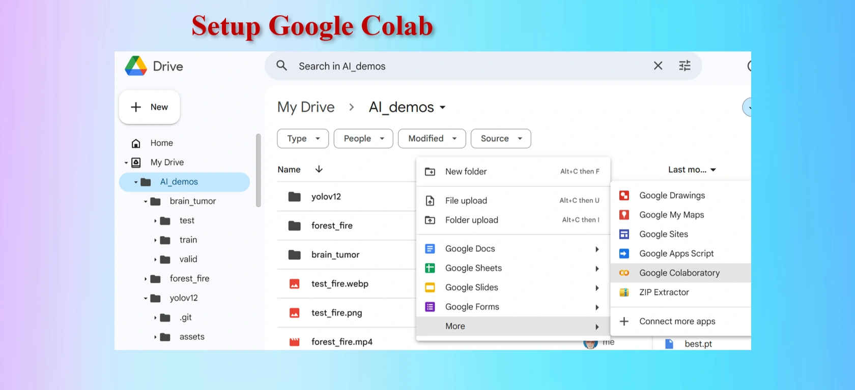Open the More submenu
Viewport: 855px width, 390px height.
[513, 326]
